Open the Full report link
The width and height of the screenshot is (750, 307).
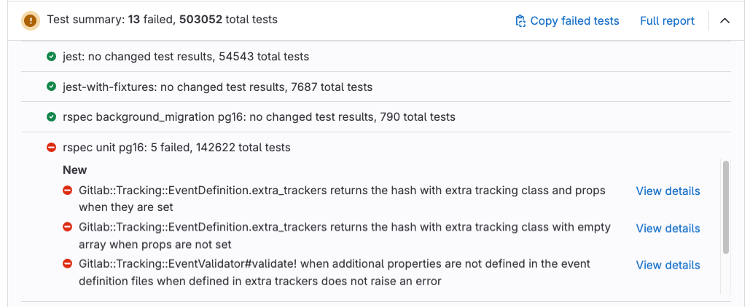(667, 21)
